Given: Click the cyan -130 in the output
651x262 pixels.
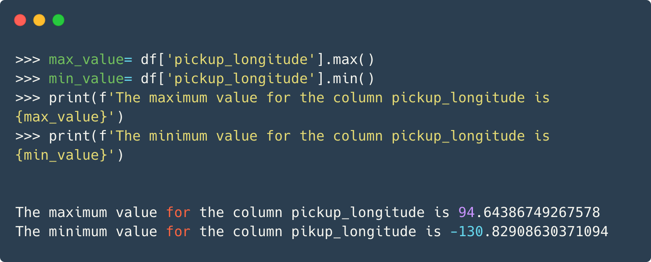Looking at the screenshot, I should click(x=466, y=232).
